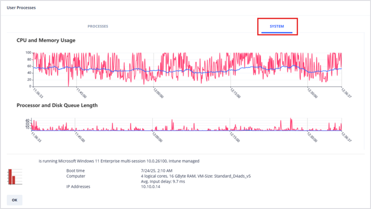Select 12:00:00 marker on CPU usage chart

pyautogui.click(x=157, y=93)
